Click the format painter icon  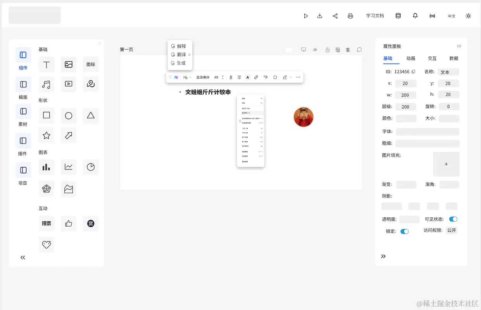(x=265, y=77)
